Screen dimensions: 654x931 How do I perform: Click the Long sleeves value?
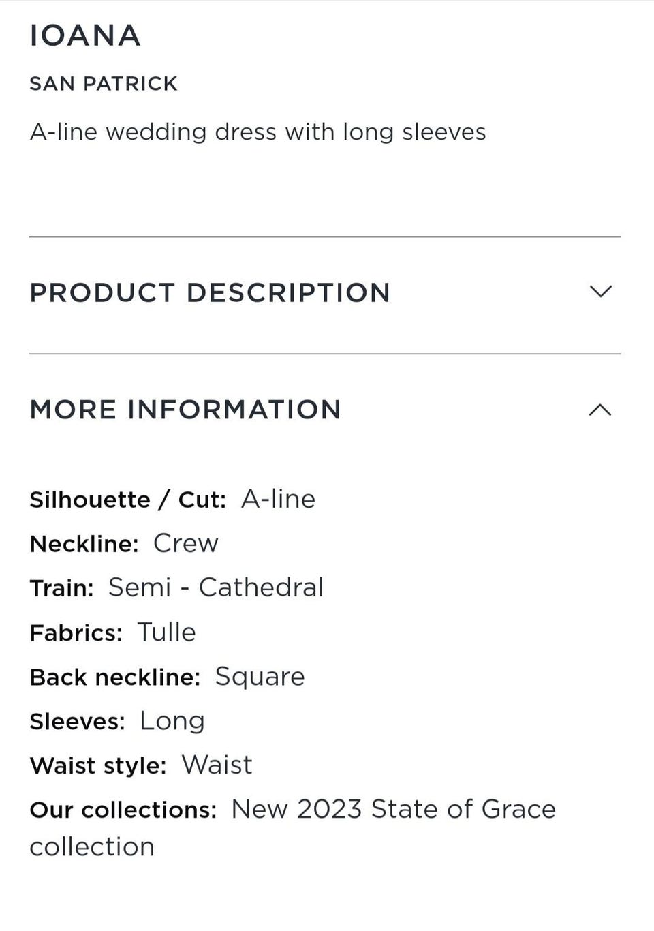172,720
